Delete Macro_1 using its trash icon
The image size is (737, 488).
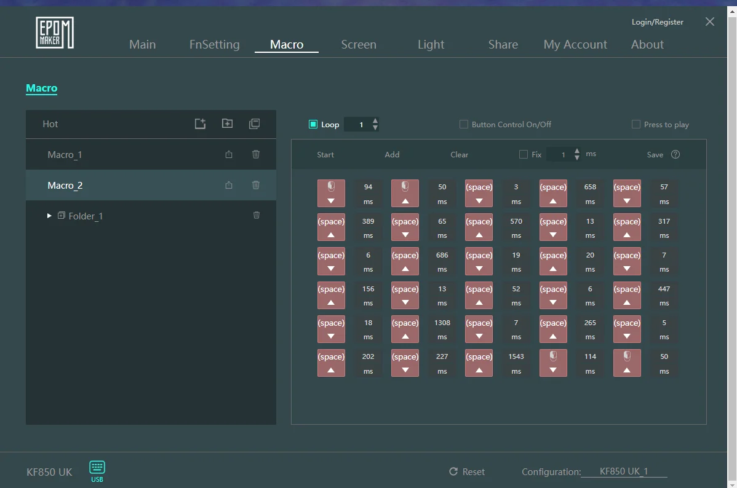coord(256,154)
